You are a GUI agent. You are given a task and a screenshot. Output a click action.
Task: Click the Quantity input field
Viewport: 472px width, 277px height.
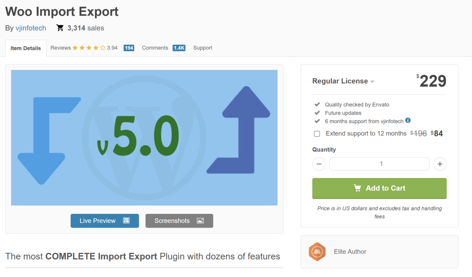[x=379, y=164]
